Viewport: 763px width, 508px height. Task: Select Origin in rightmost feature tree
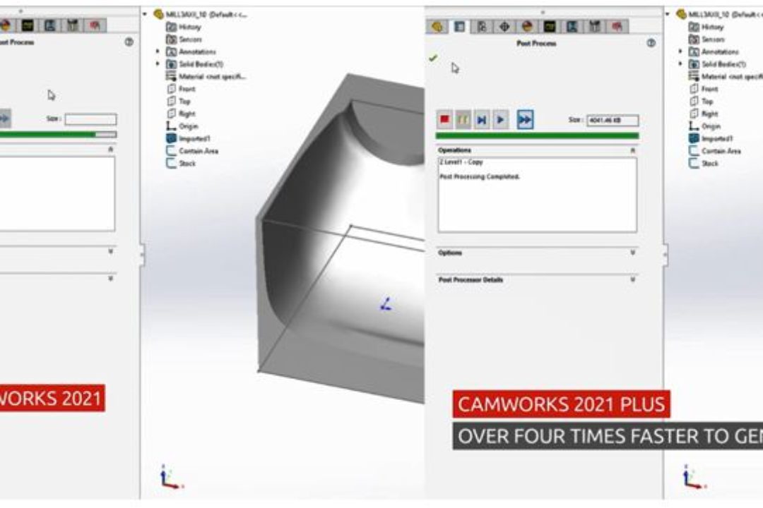(x=705, y=126)
